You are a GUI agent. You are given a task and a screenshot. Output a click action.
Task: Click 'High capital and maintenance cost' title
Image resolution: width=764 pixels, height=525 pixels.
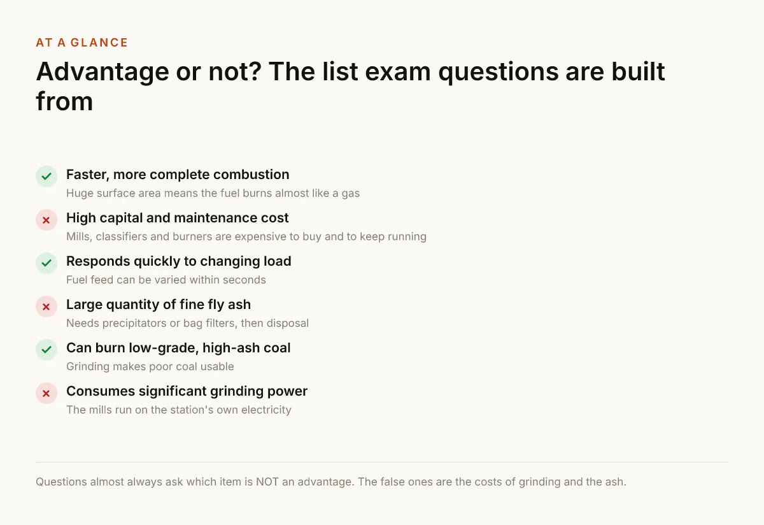178,218
